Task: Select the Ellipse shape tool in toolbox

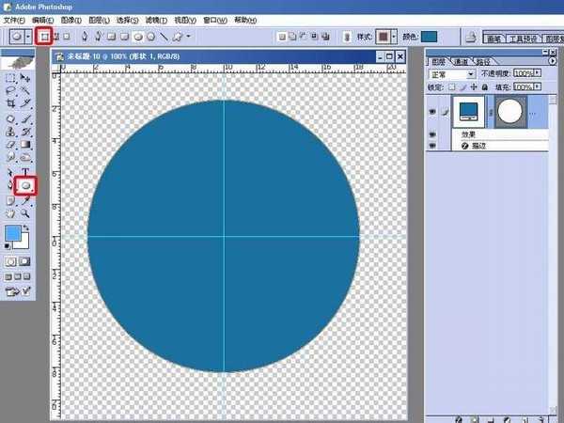Action: 26,186
